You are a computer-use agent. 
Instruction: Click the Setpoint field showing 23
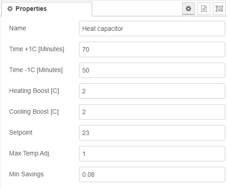(152, 133)
